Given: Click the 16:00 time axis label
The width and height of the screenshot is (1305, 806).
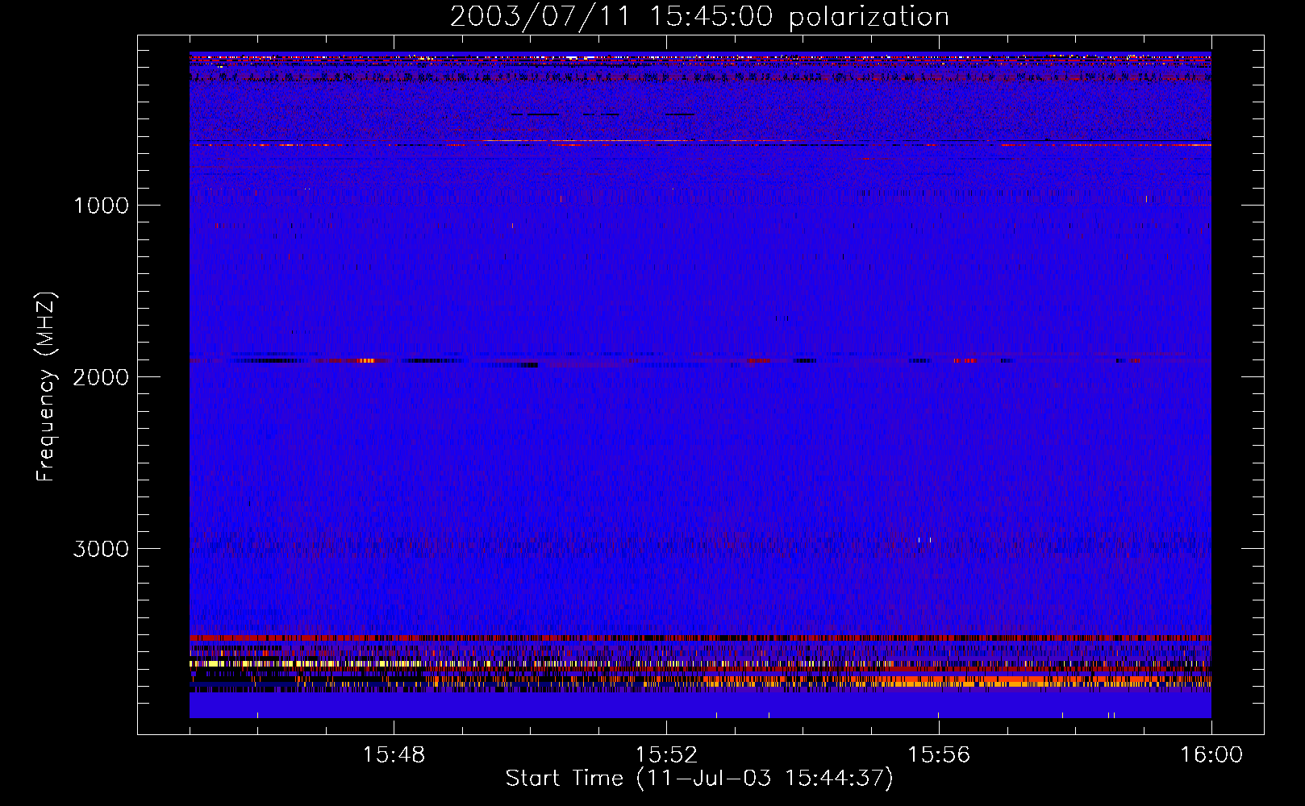Looking at the screenshot, I should pyautogui.click(x=1211, y=755).
